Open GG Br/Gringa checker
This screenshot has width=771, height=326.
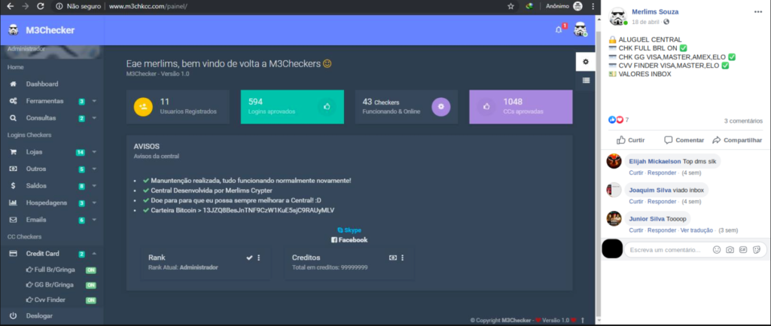52,285
